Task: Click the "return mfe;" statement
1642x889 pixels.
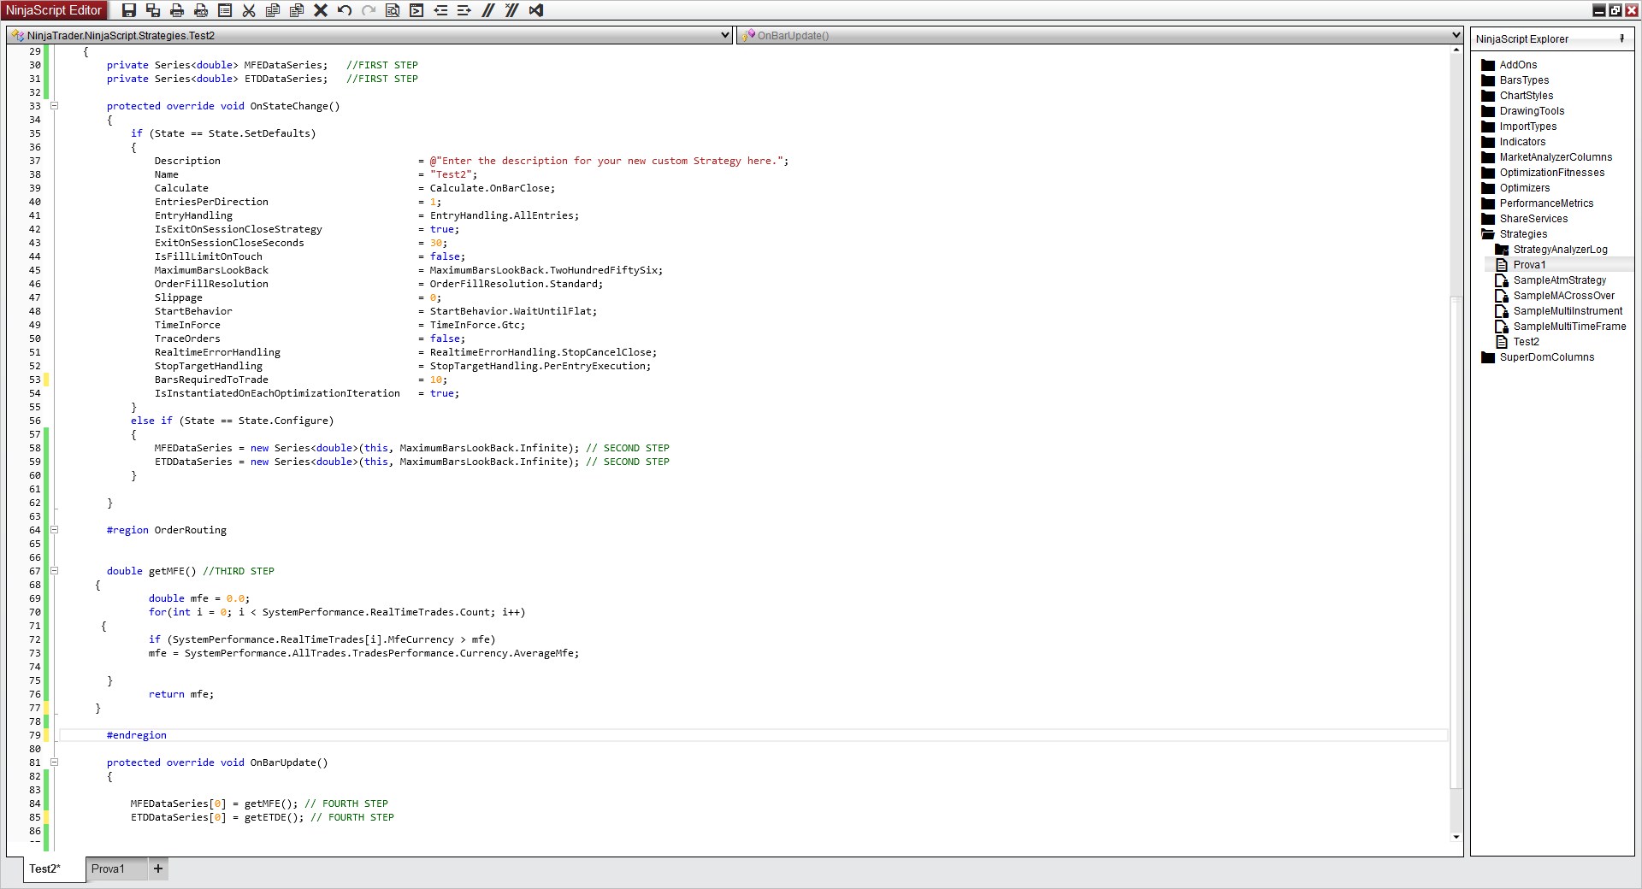Action: click(181, 694)
